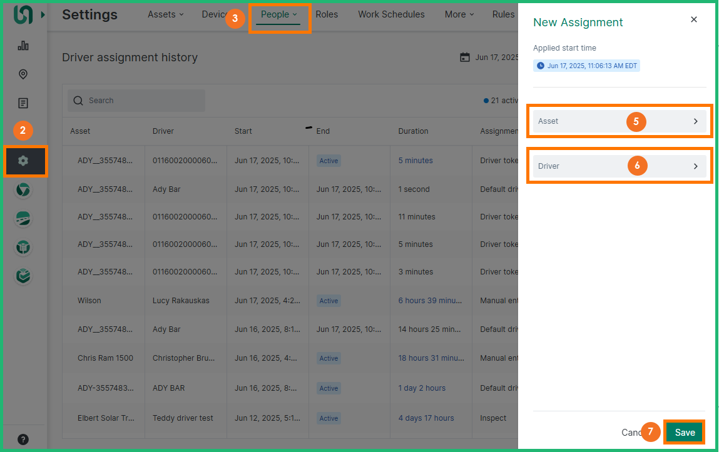
Task: Expand the Asset selector row
Action: coord(619,121)
